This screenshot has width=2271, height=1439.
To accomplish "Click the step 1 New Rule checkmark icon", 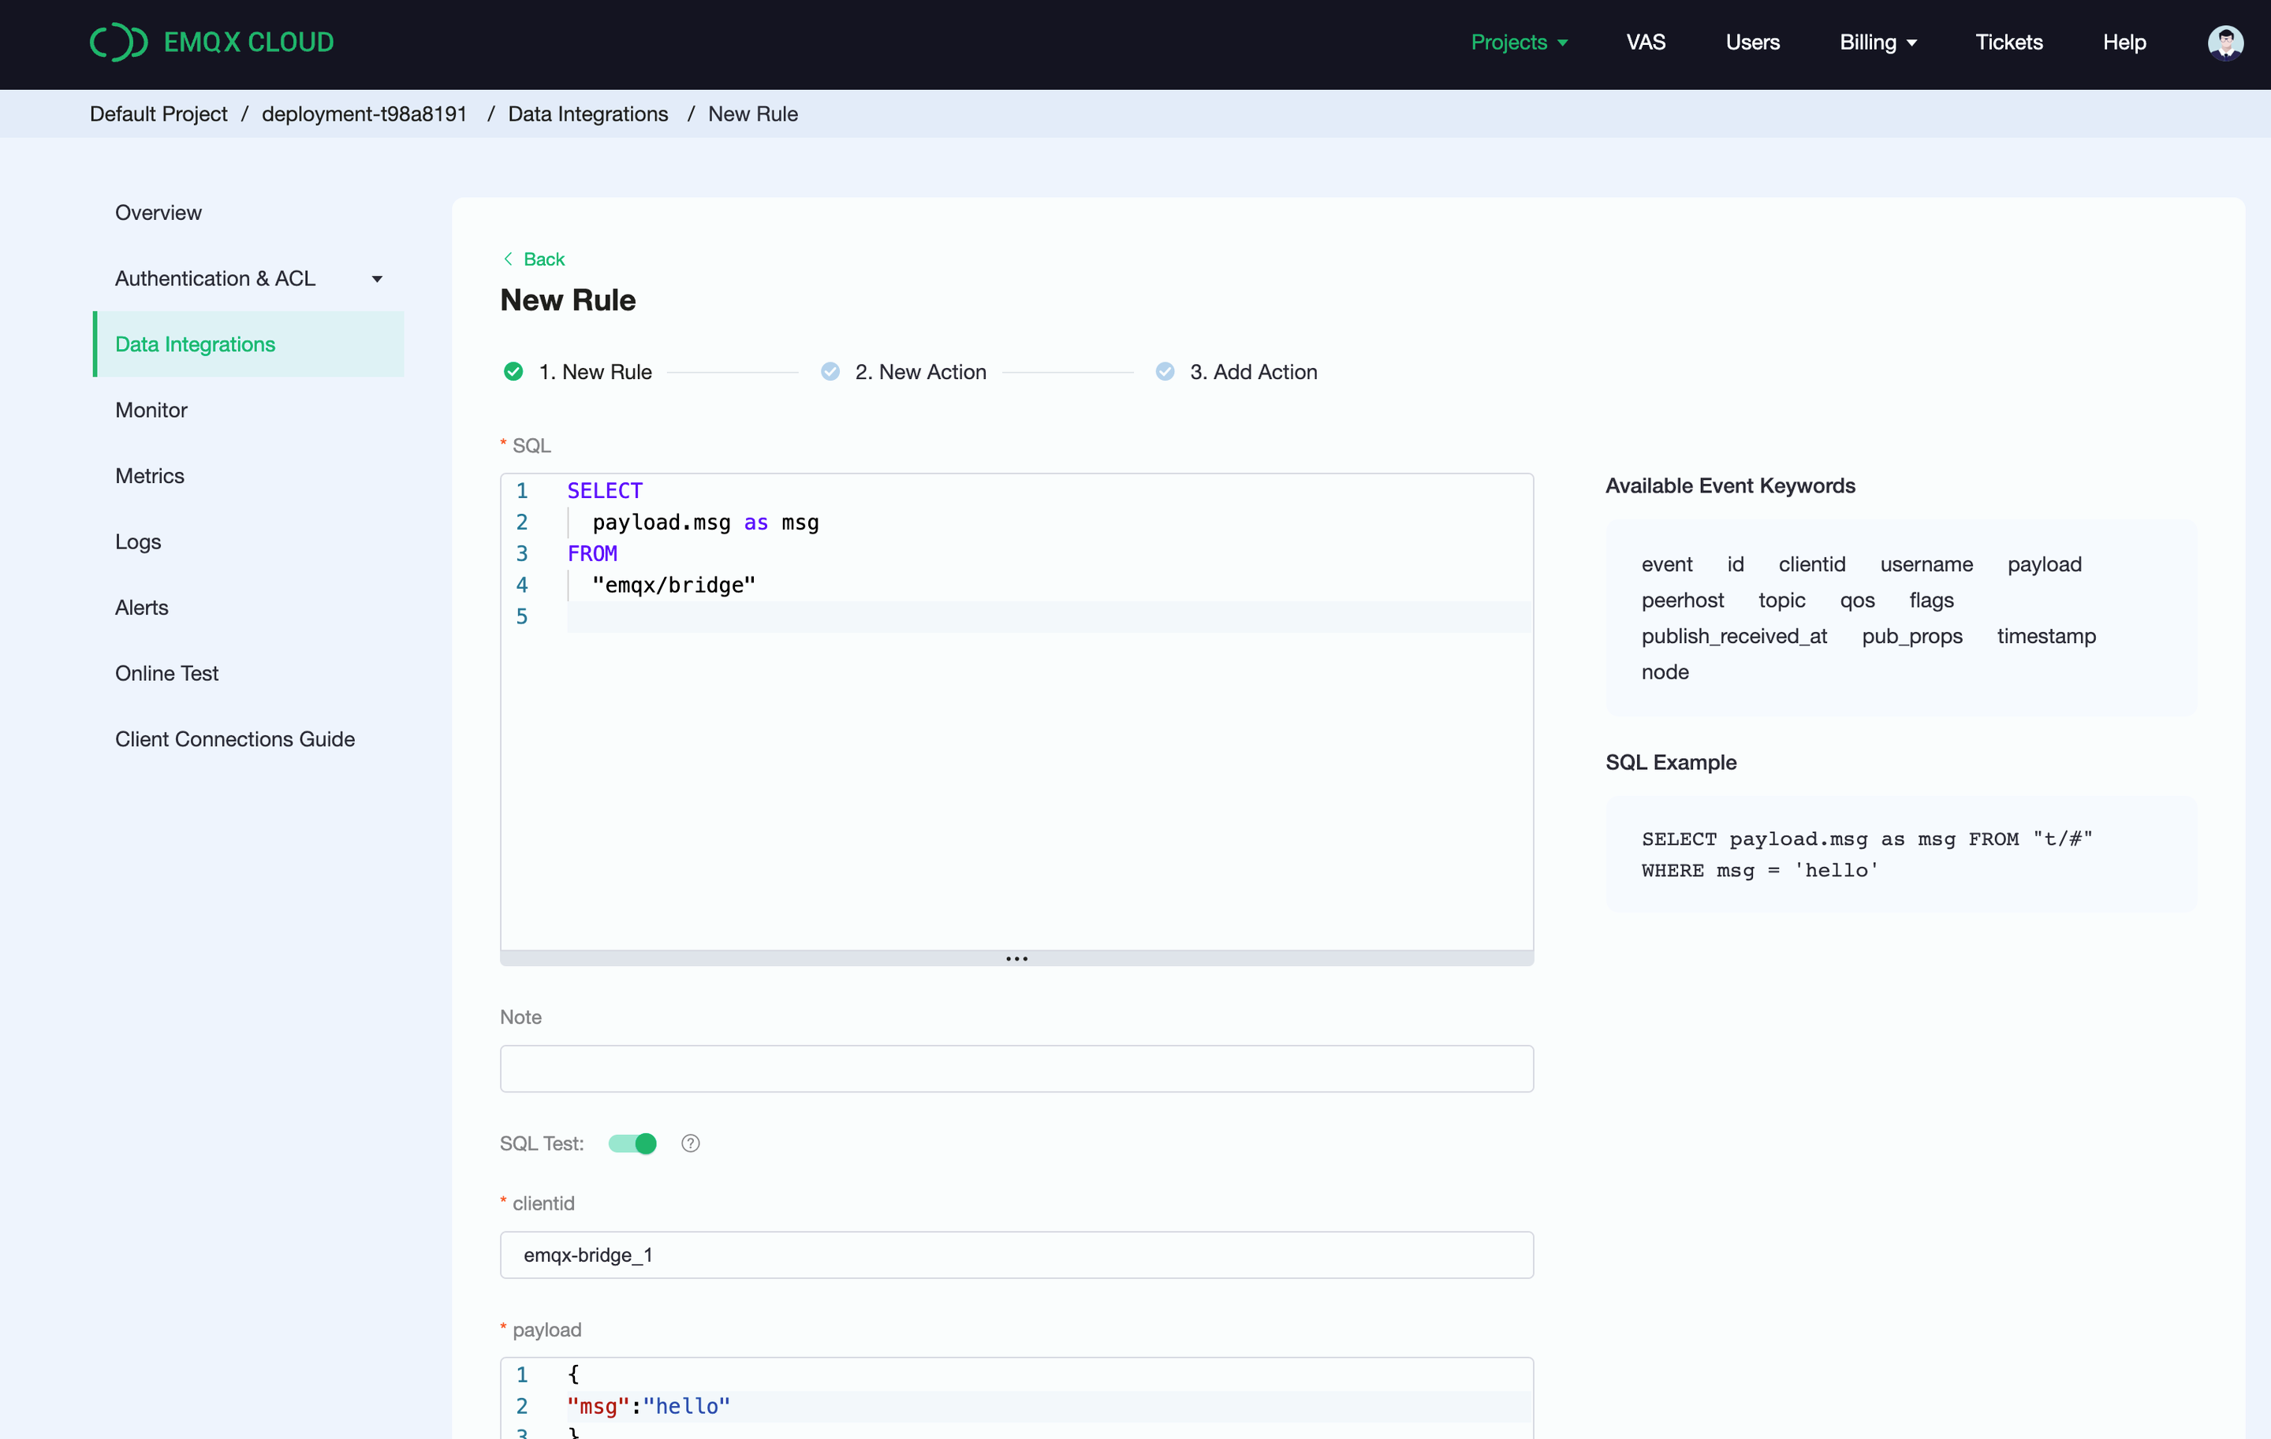I will coord(513,372).
